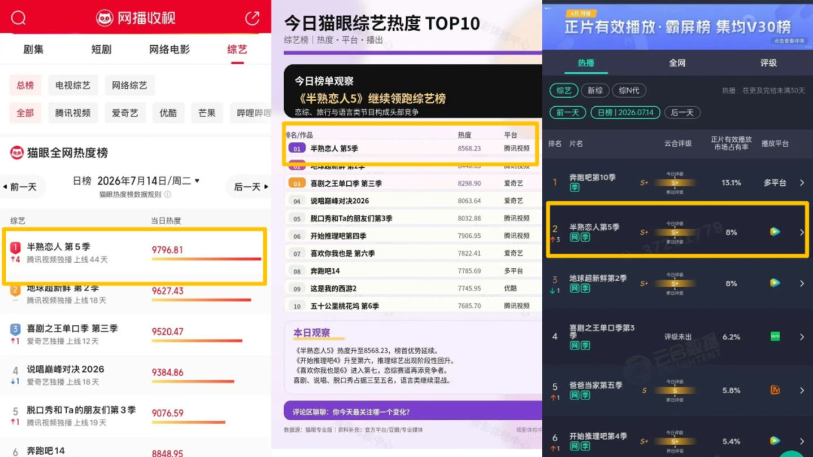Expand the 爸爸当家第五季 row chevron

pos(802,391)
